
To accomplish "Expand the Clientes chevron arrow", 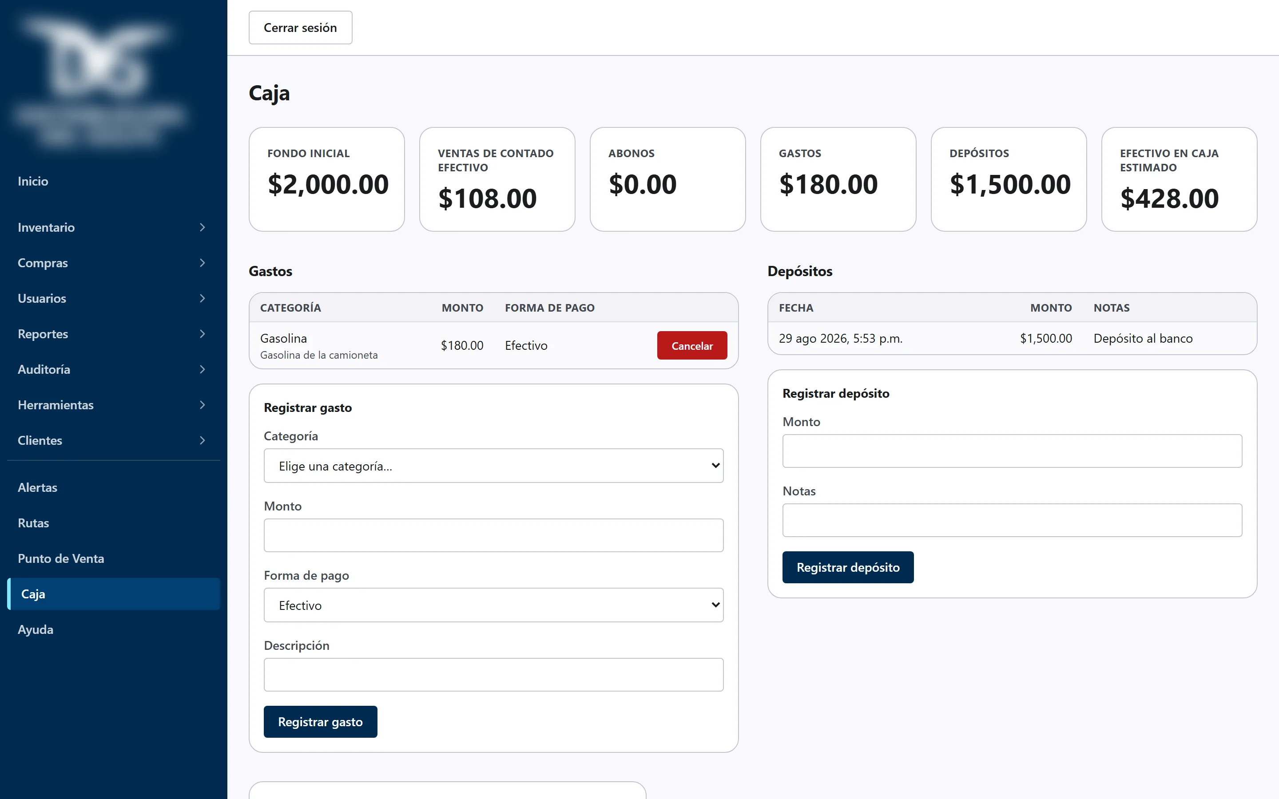I will [202, 440].
